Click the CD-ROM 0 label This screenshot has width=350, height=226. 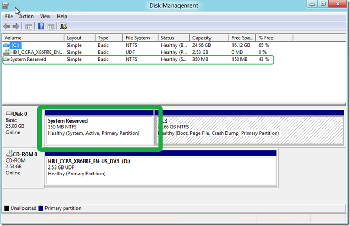pos(25,154)
